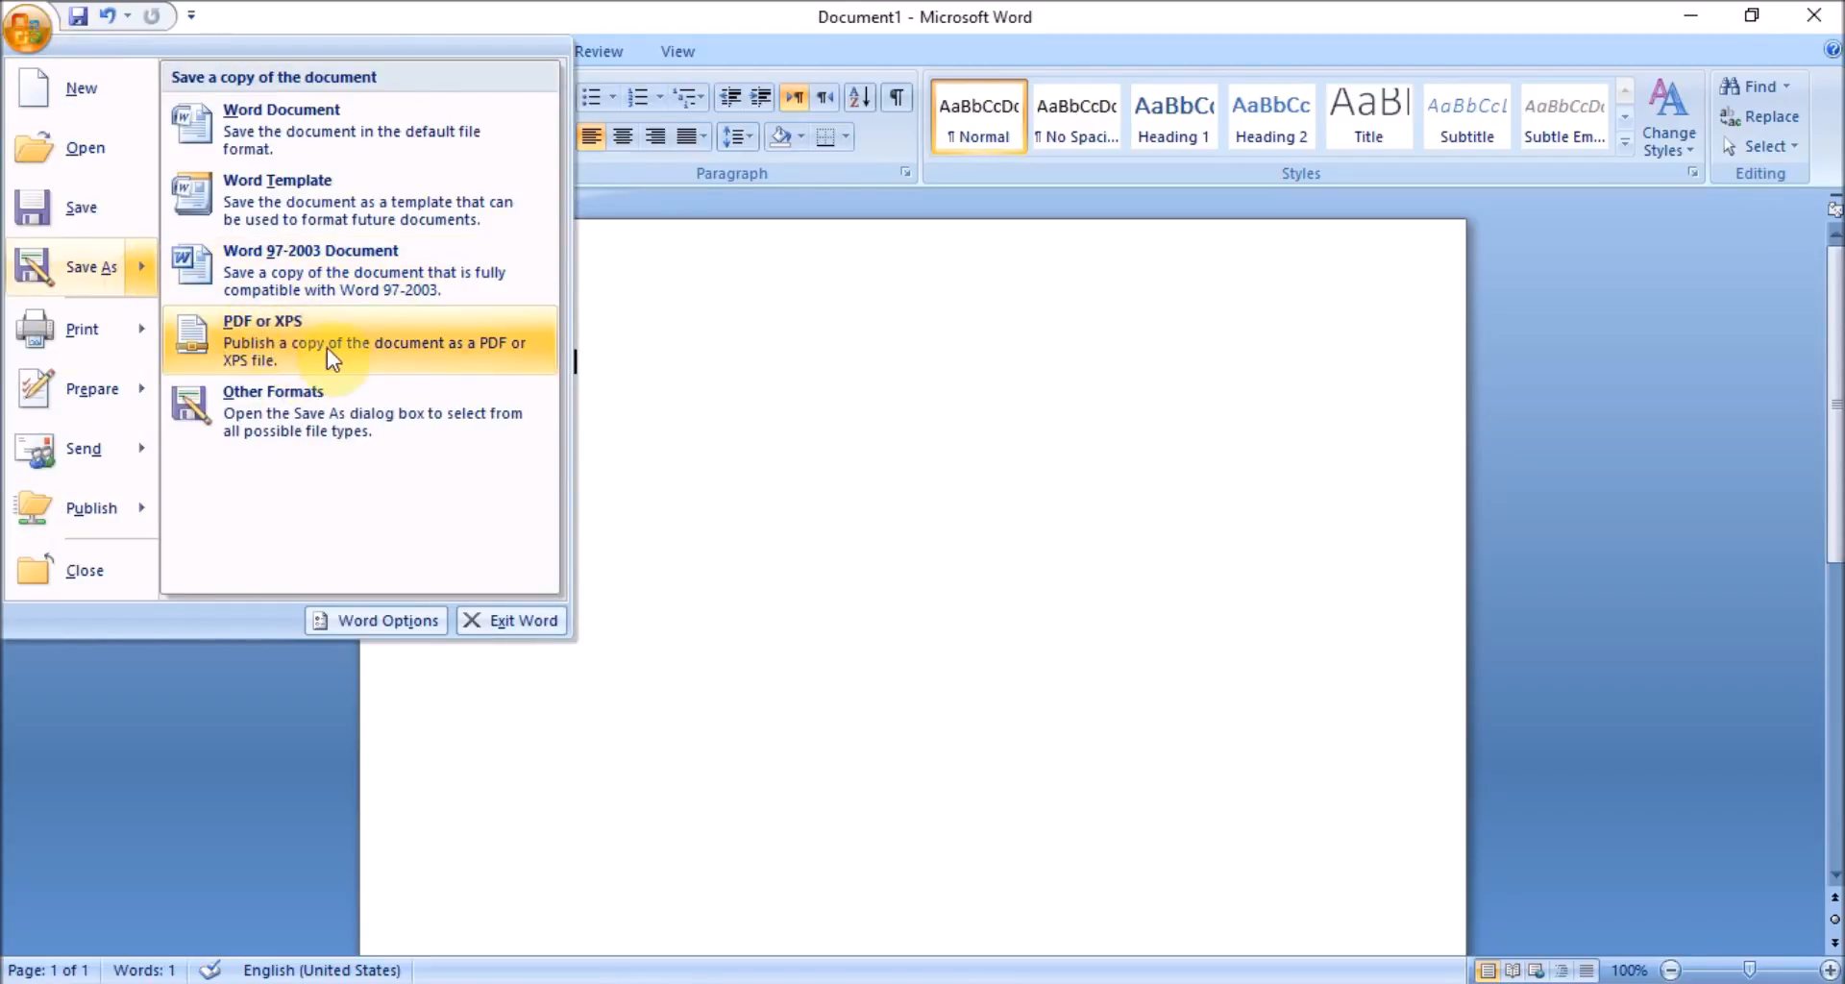This screenshot has width=1845, height=984.
Task: Toggle Show/Hide paragraph marks
Action: click(896, 97)
